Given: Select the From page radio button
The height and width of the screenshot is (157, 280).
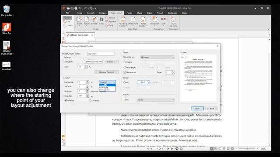Looking at the screenshot, I should click(125, 67).
